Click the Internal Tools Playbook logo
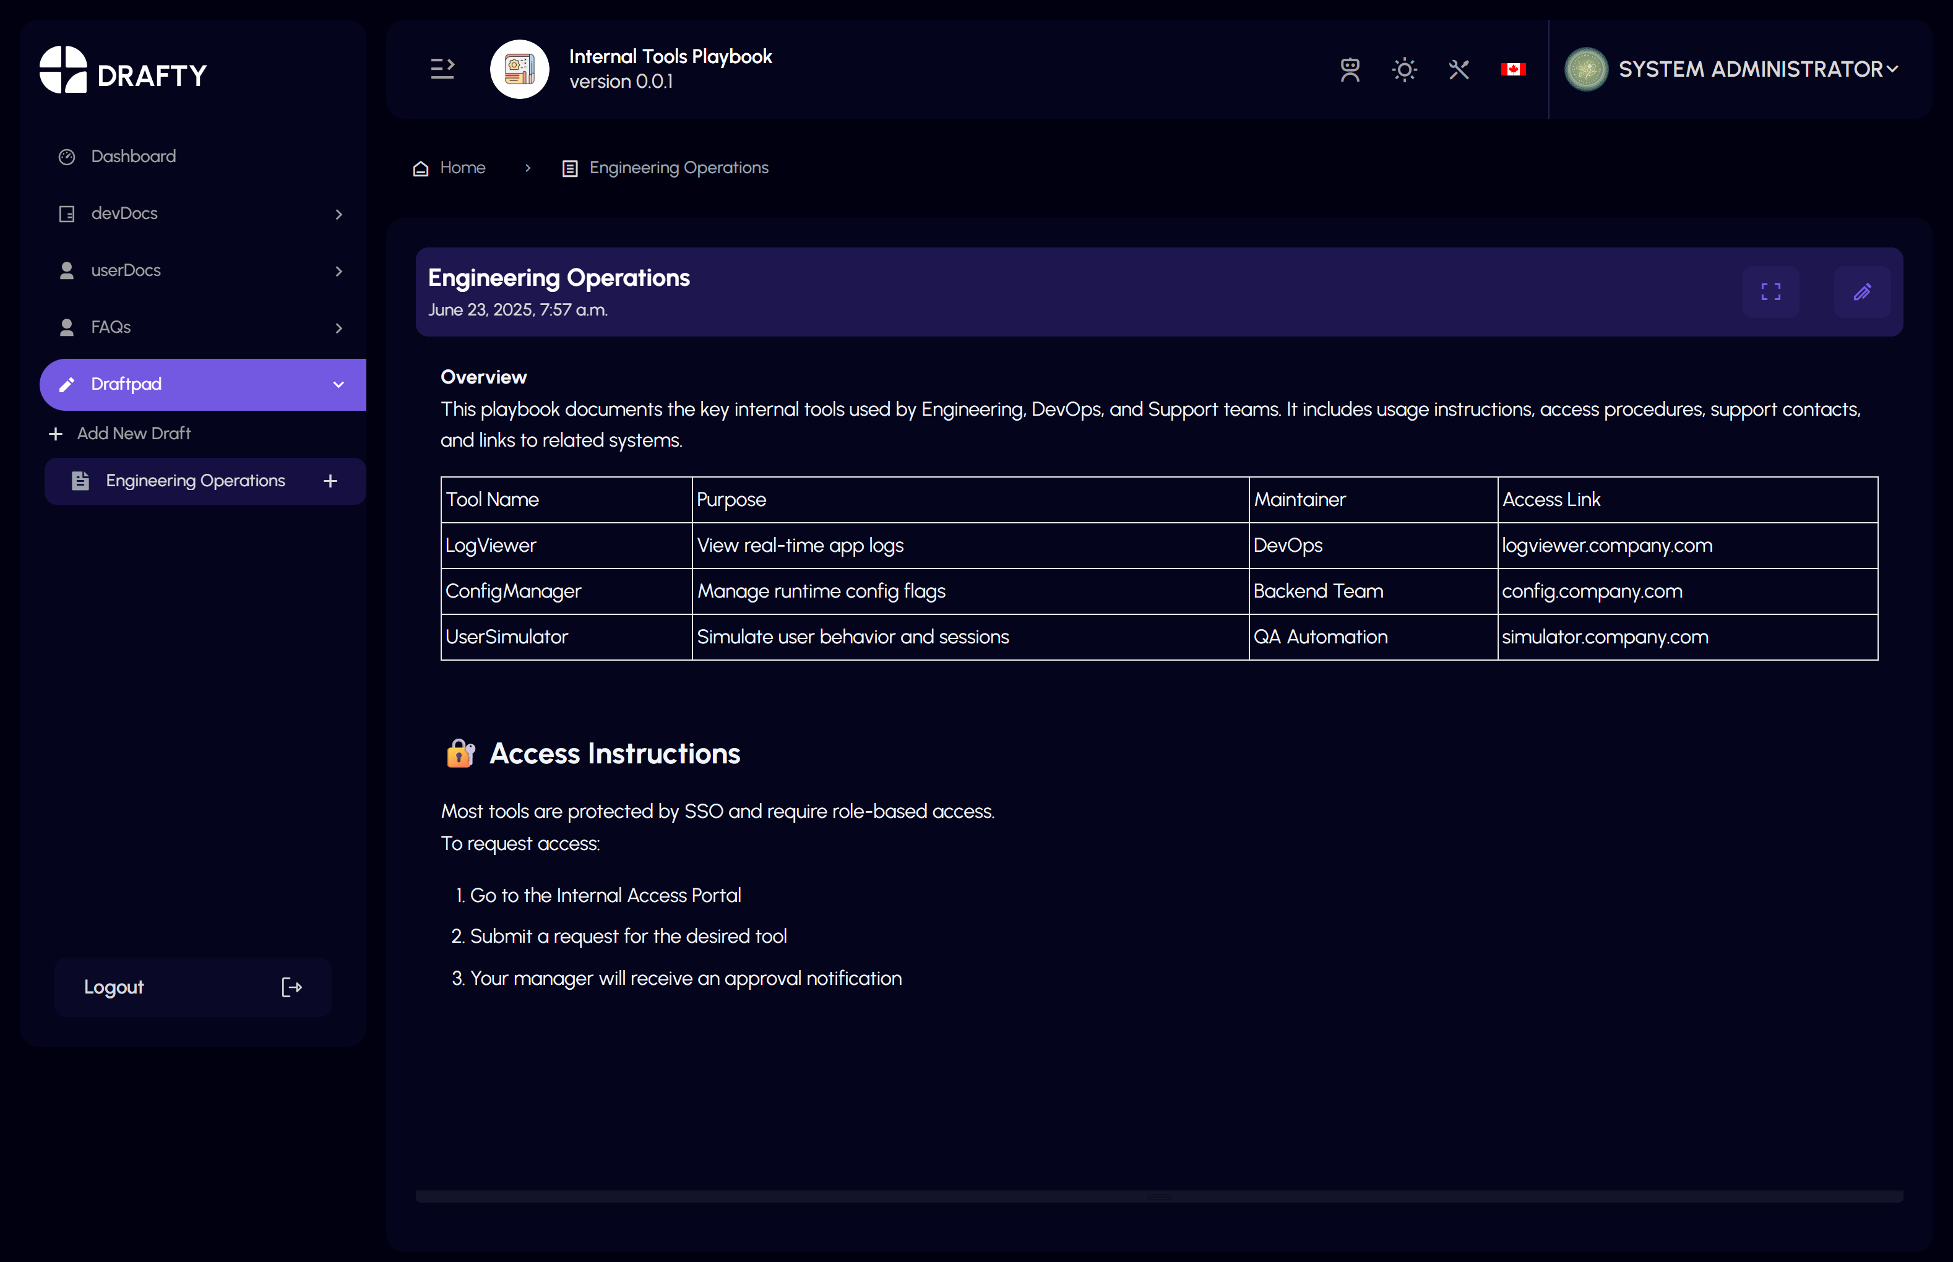This screenshot has width=1953, height=1262. [x=519, y=69]
